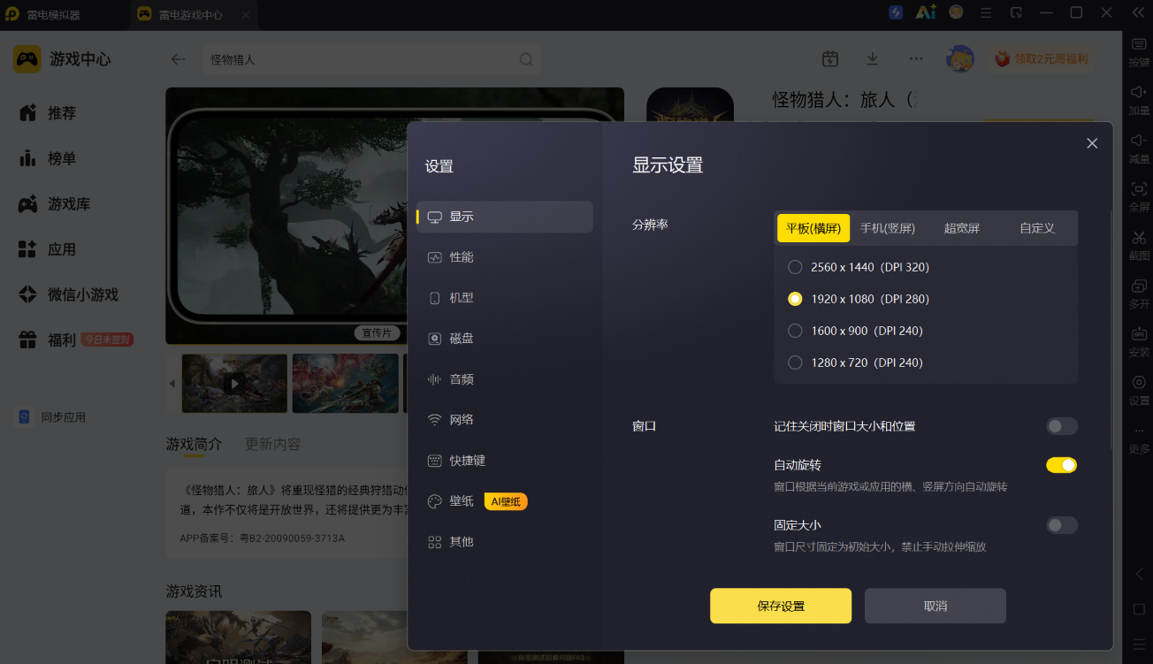Screen dimensions: 1153x664
Task: Enable the 固定大小 toggle
Action: [1062, 525]
